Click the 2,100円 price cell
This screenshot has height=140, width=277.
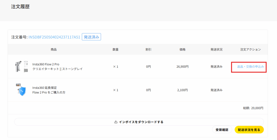(183, 90)
